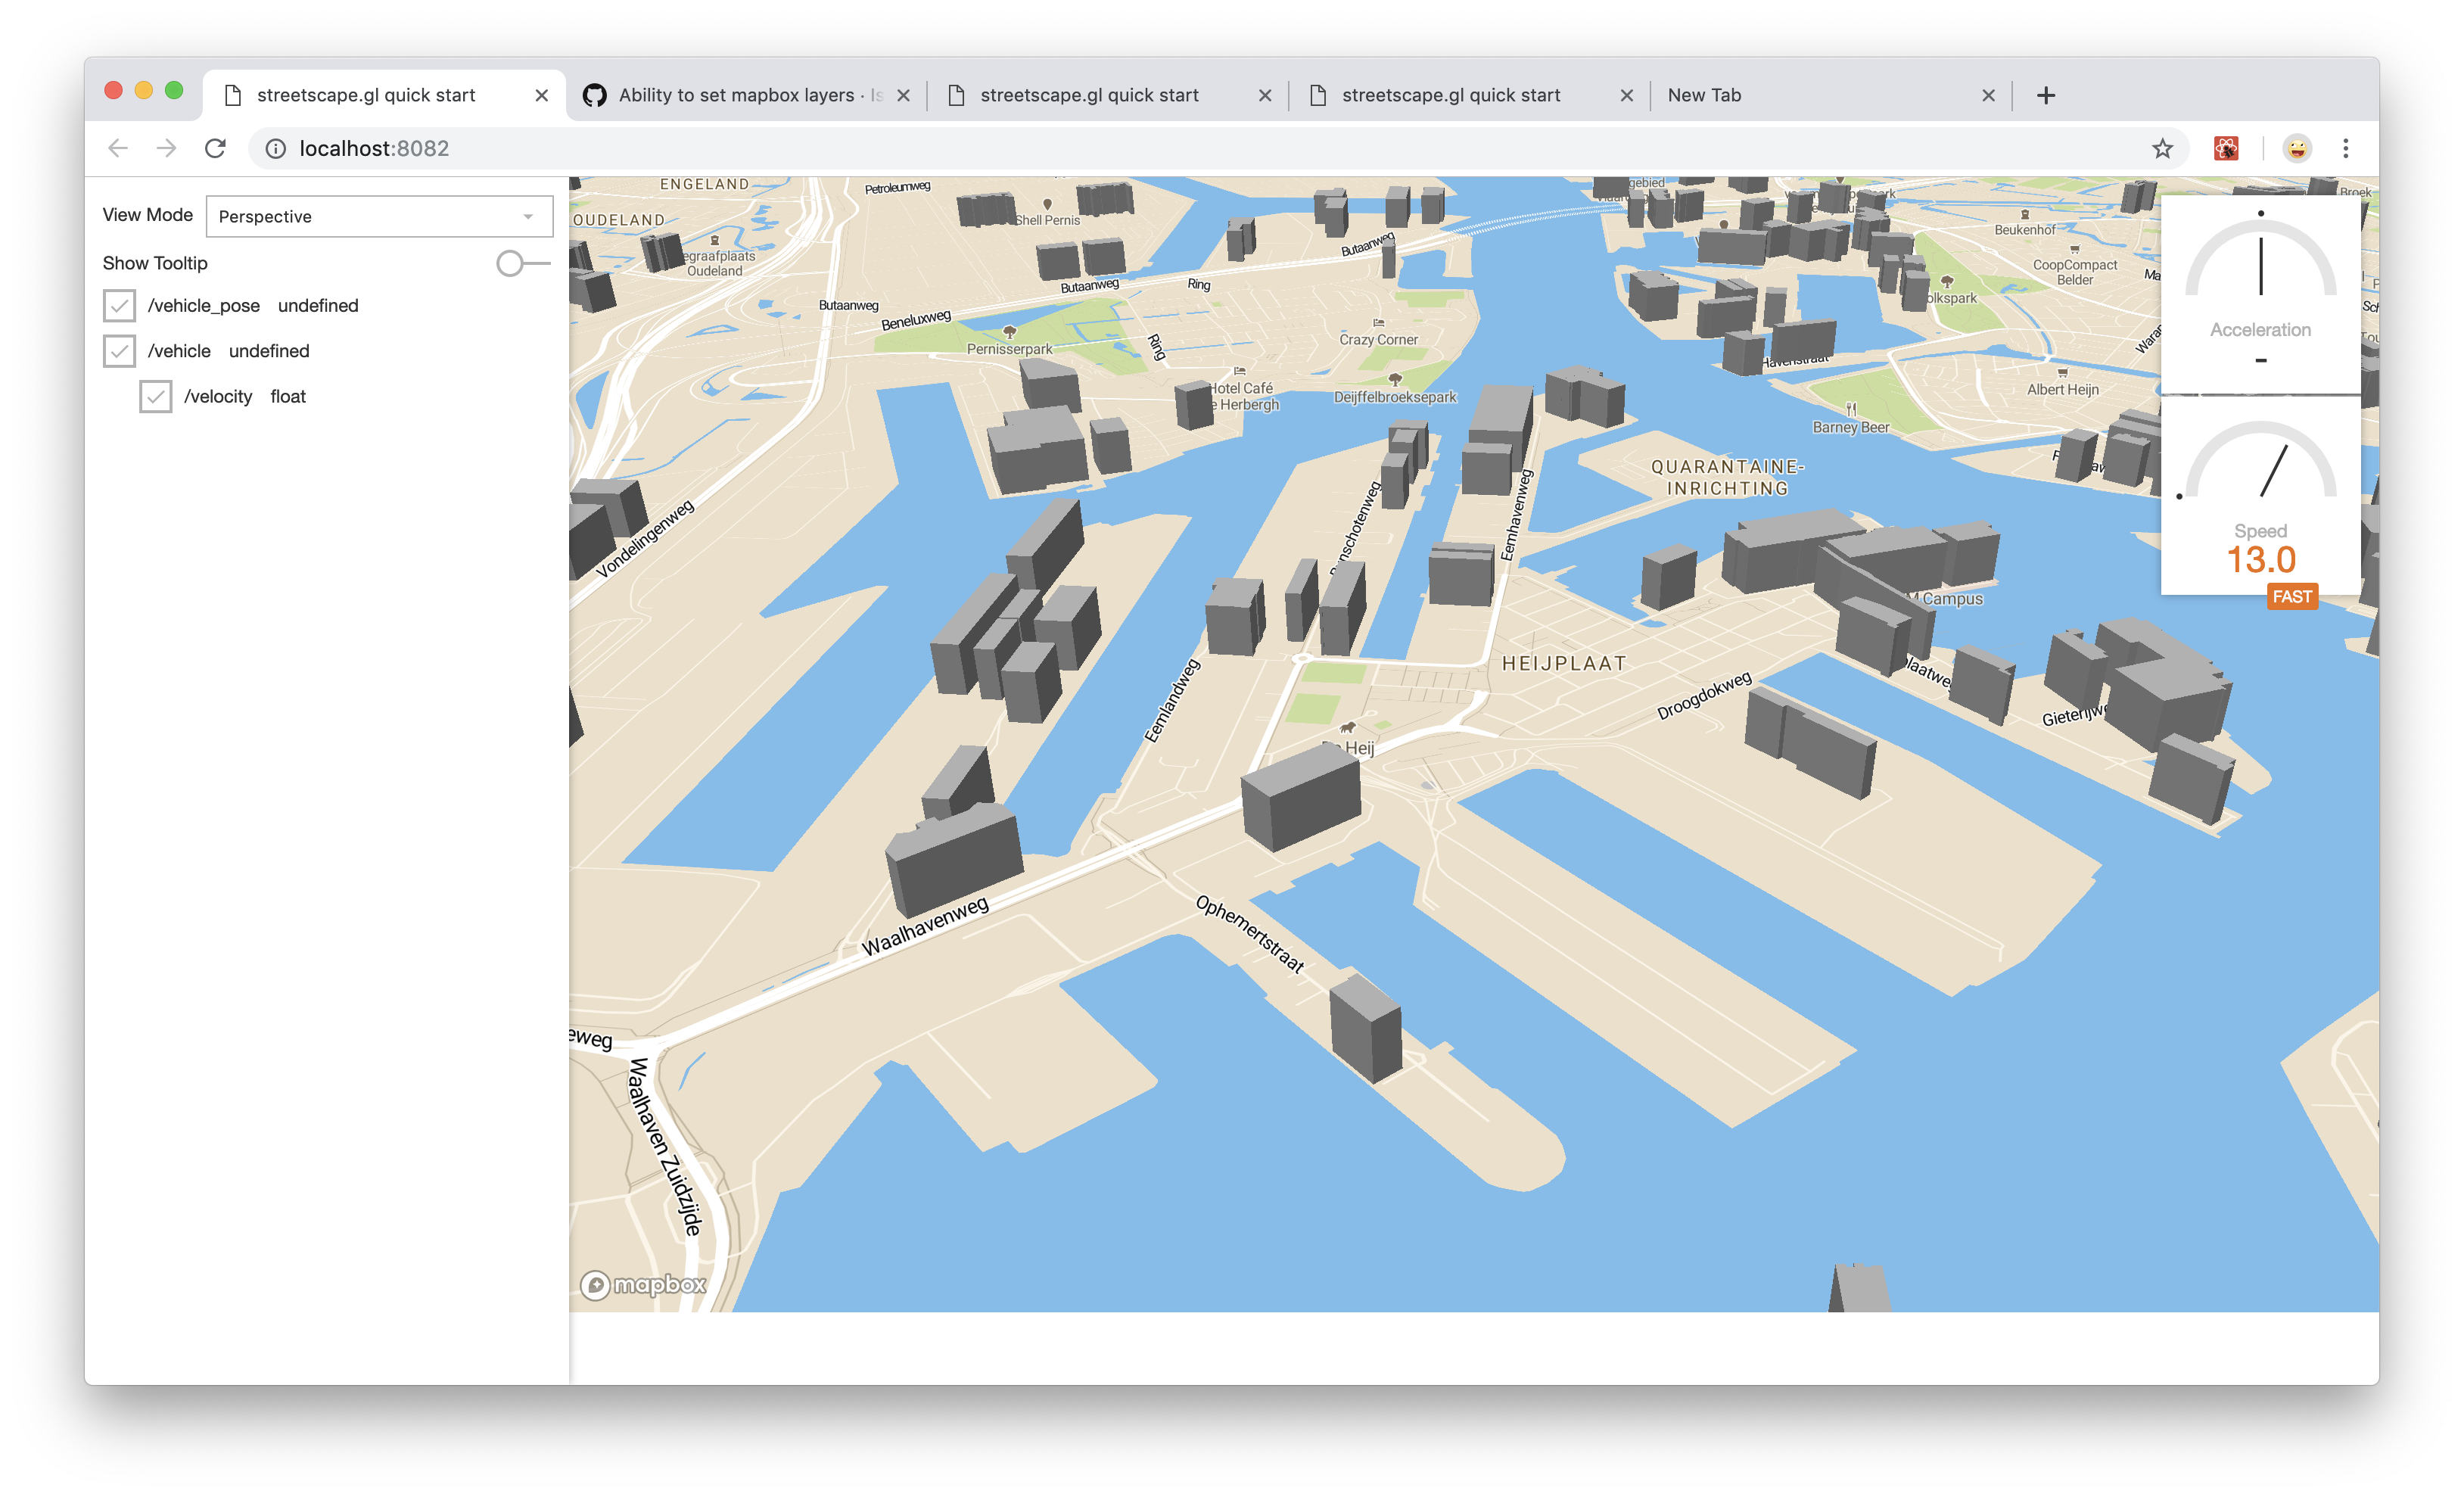
Task: Disable the /velocity float checkbox
Action: tap(156, 396)
